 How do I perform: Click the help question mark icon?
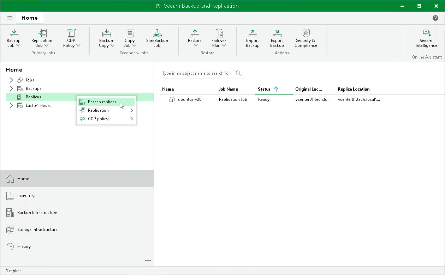[x=435, y=18]
